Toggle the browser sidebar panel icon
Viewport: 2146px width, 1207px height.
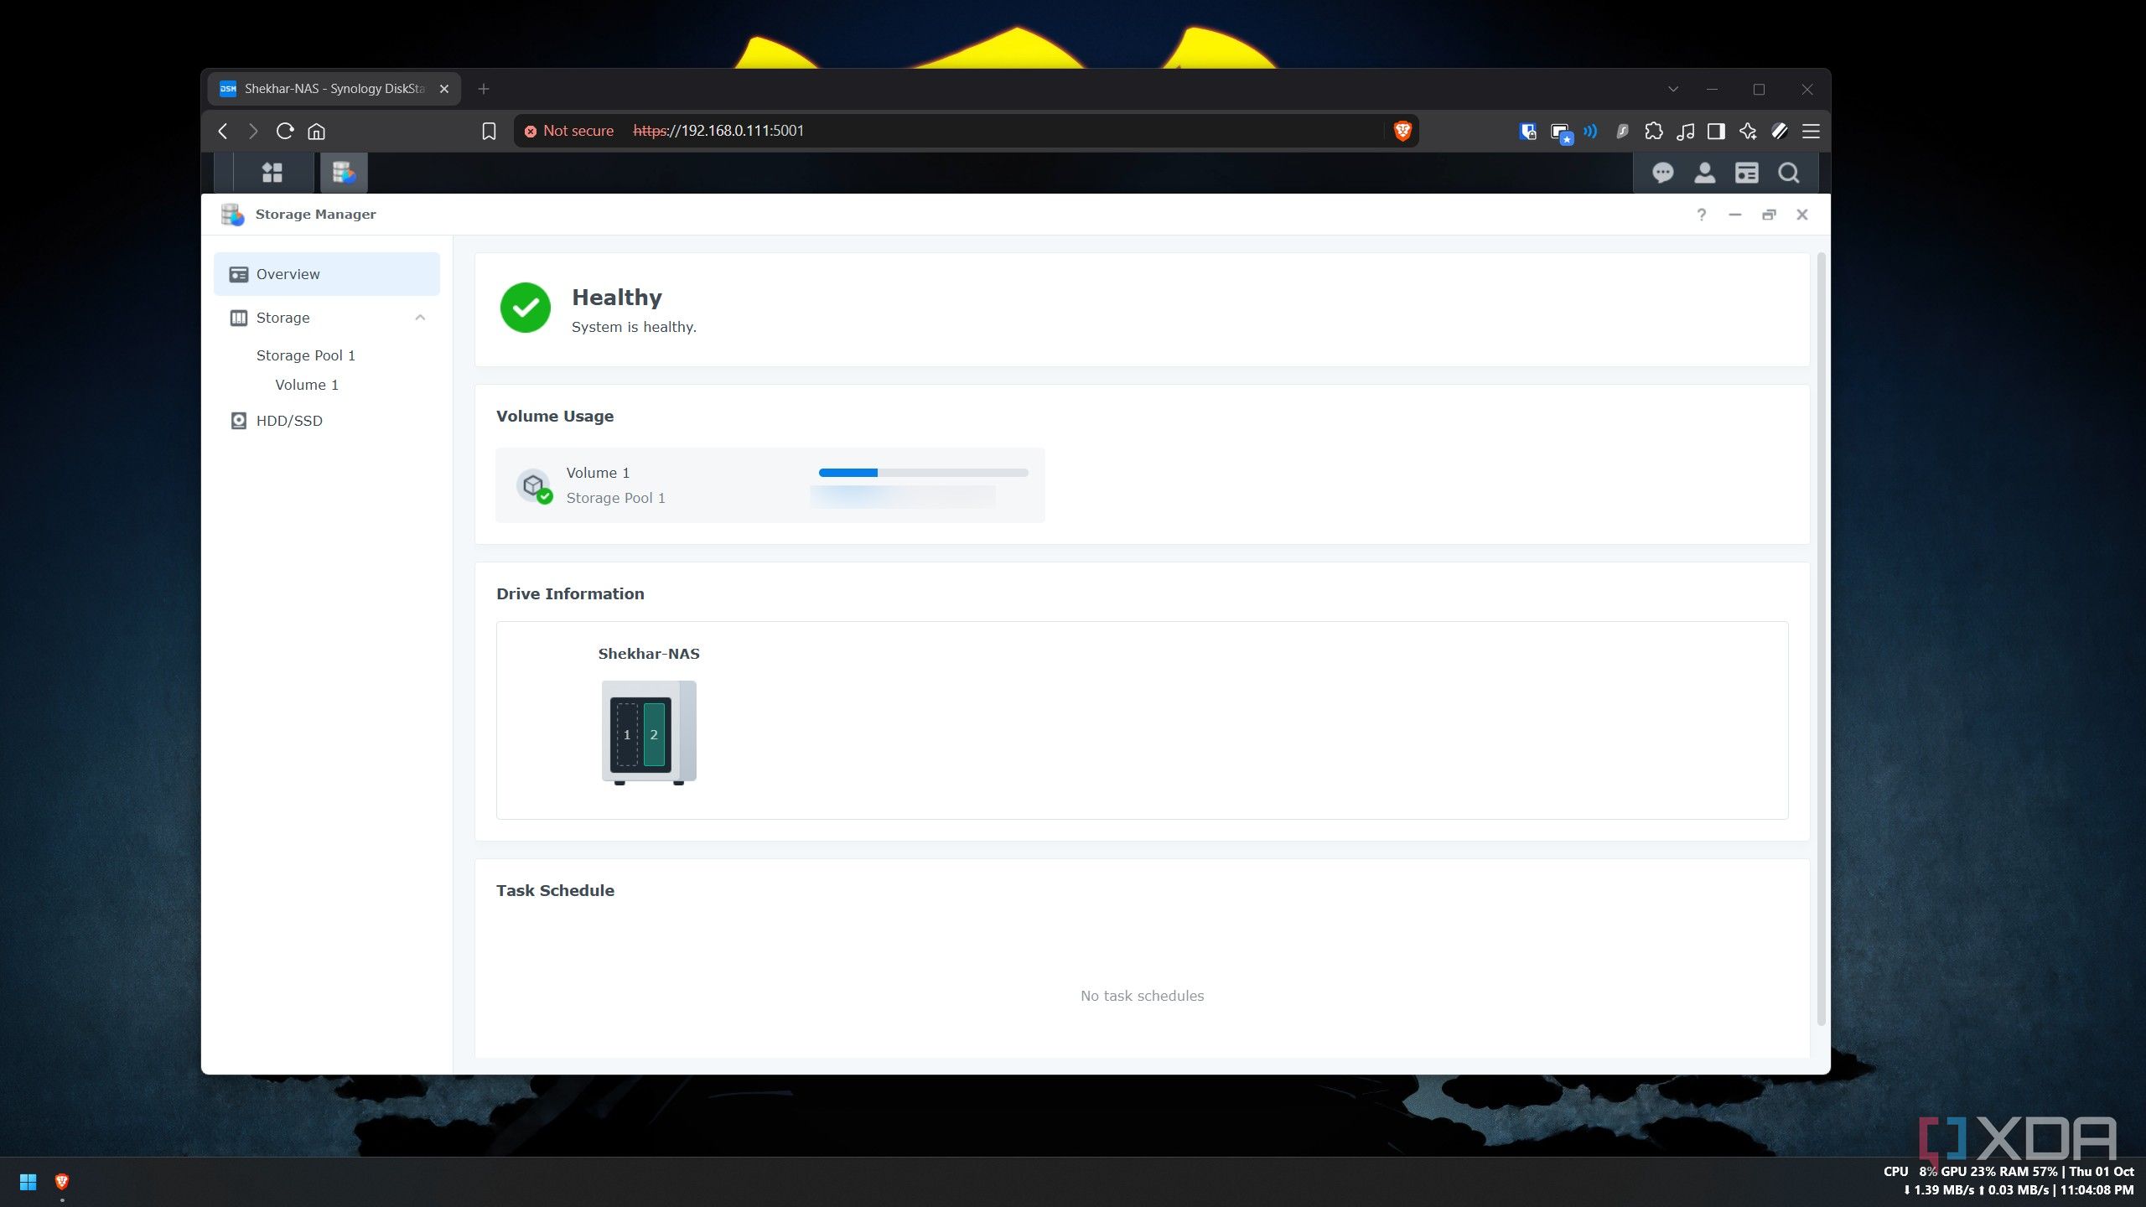[x=1716, y=131]
